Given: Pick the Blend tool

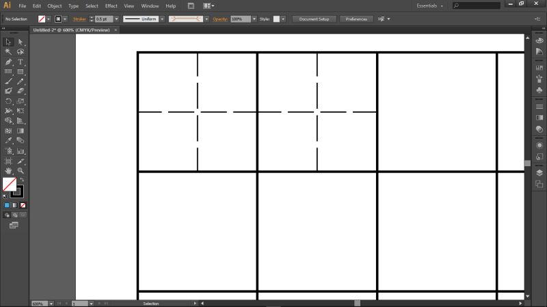Looking at the screenshot, I should click(21, 141).
